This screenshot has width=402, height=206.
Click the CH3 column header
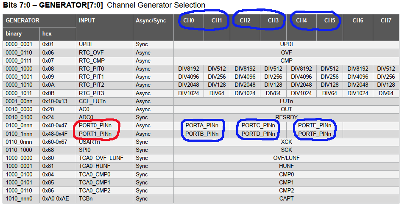click(273, 27)
